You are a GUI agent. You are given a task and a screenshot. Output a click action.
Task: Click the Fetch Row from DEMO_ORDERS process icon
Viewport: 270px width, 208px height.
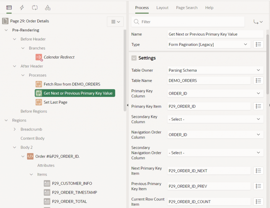point(39,84)
